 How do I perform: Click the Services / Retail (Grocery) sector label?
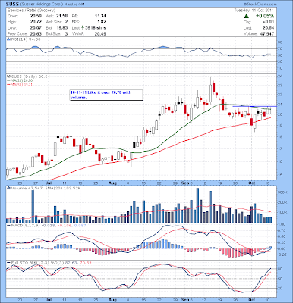32,11
